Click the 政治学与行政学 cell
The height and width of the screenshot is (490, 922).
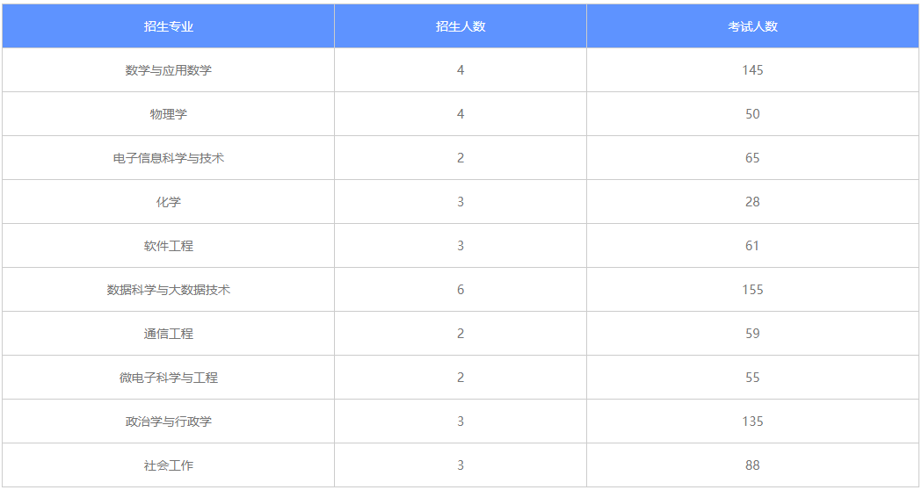168,422
